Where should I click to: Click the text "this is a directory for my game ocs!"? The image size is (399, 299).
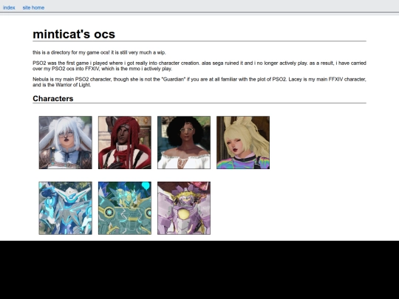click(72, 52)
